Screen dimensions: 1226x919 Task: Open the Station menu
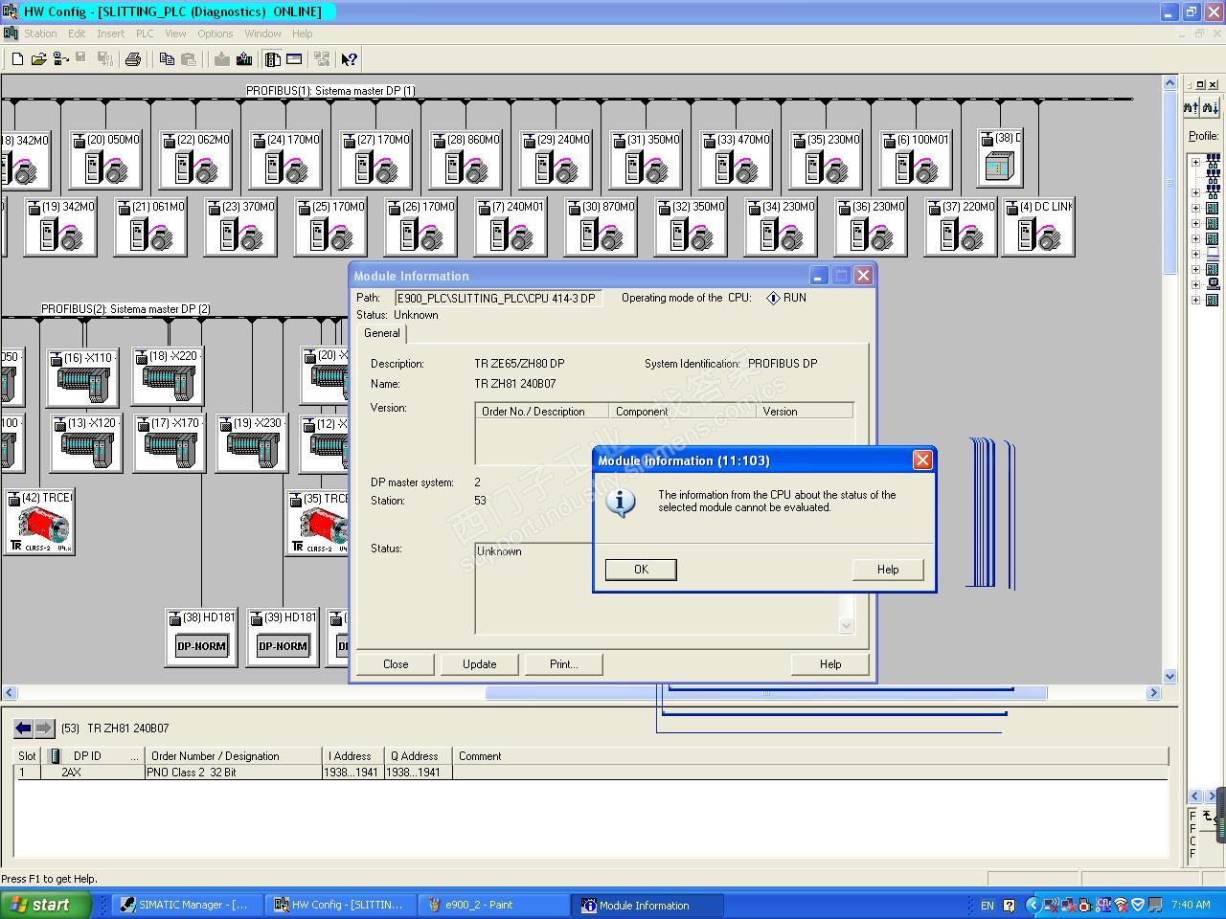click(x=40, y=34)
